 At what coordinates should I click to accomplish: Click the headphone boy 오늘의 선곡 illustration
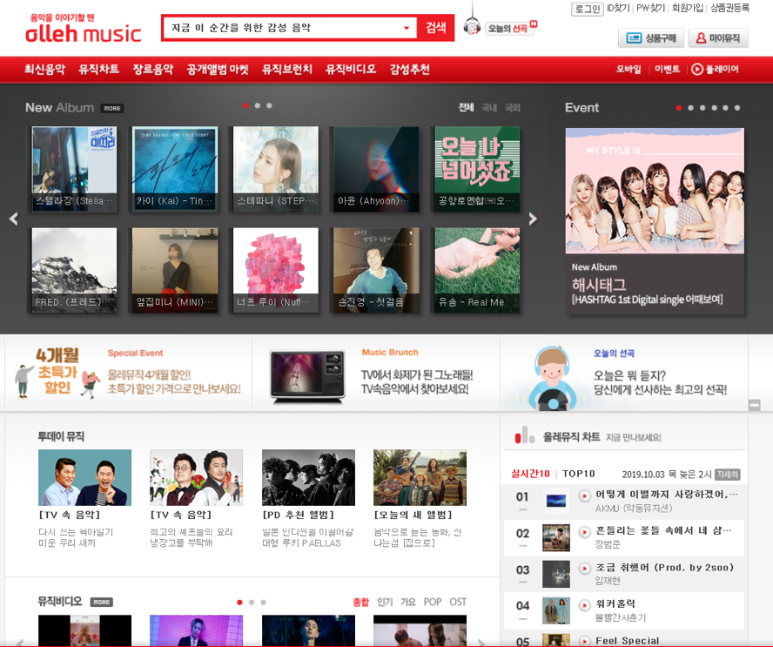coord(552,378)
